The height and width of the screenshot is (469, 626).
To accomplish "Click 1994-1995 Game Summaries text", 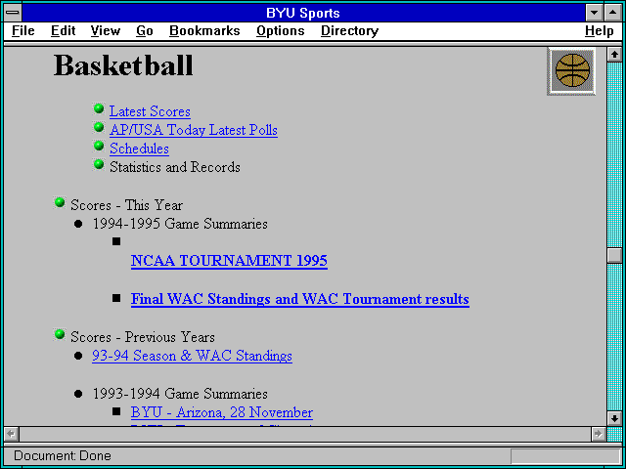I will (180, 224).
